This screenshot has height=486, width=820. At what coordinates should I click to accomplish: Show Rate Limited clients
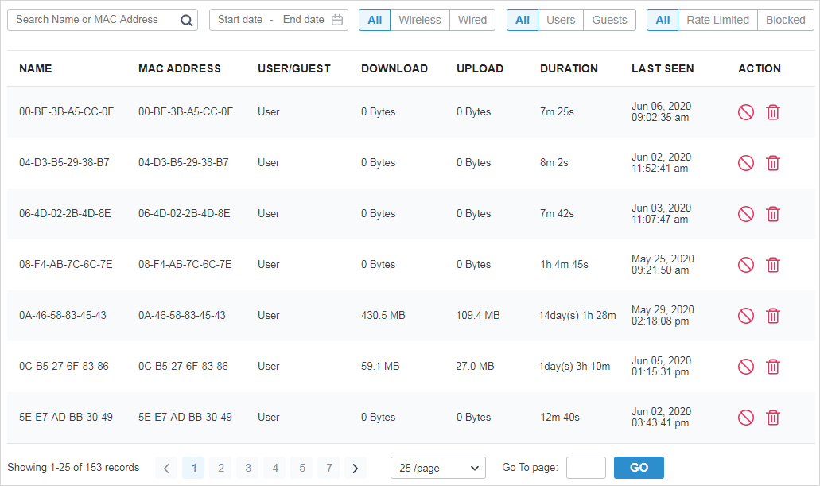tap(718, 20)
